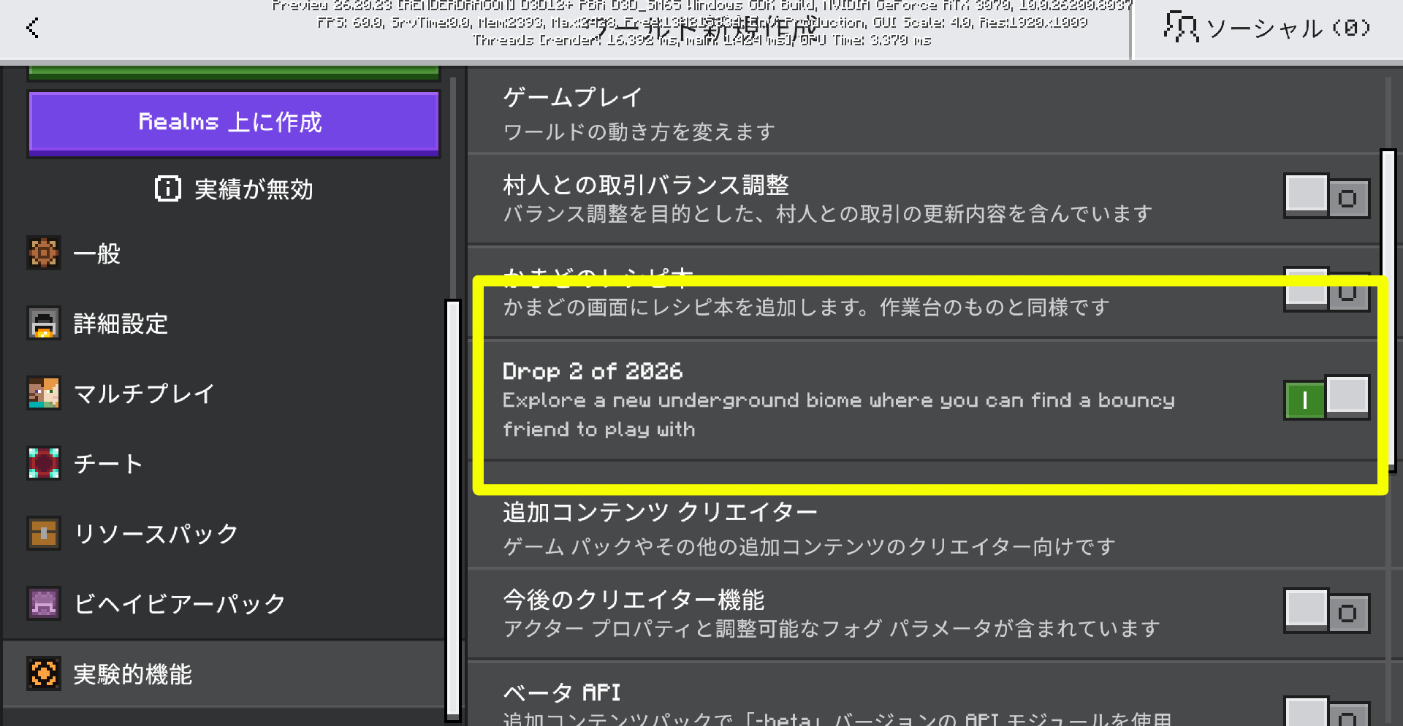This screenshot has width=1403, height=726.
Task: Select the リソースパック chest icon
Action: tap(44, 534)
